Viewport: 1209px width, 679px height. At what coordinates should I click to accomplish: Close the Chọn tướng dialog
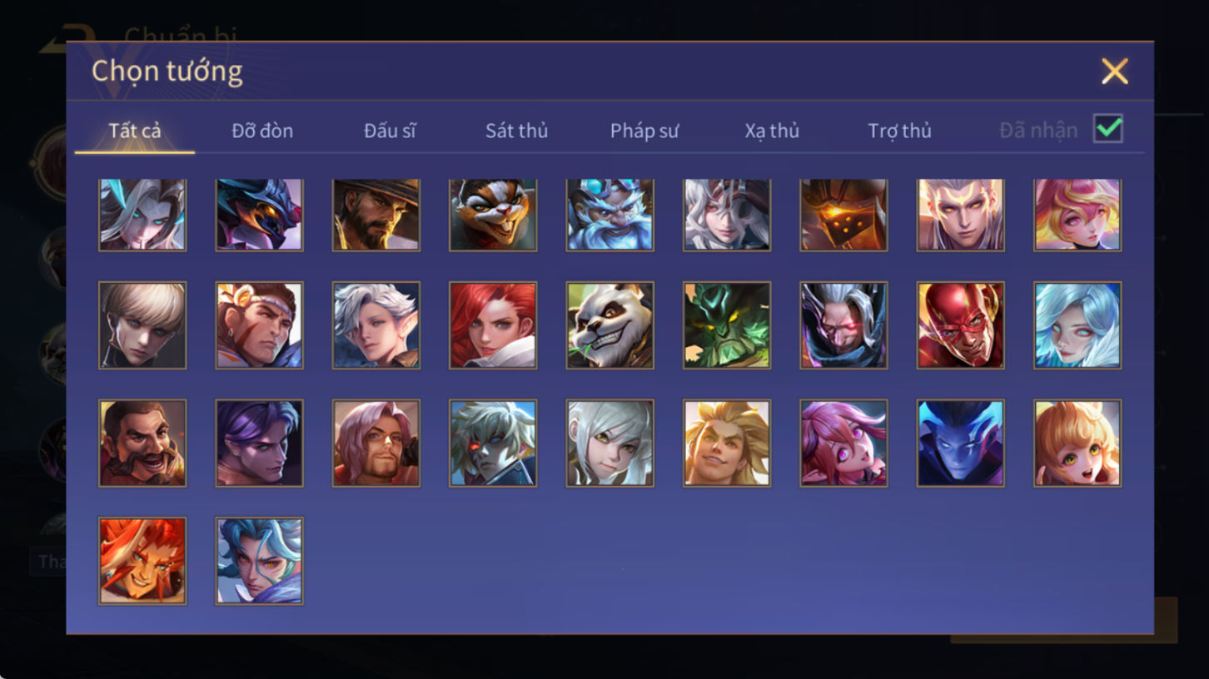(x=1115, y=72)
